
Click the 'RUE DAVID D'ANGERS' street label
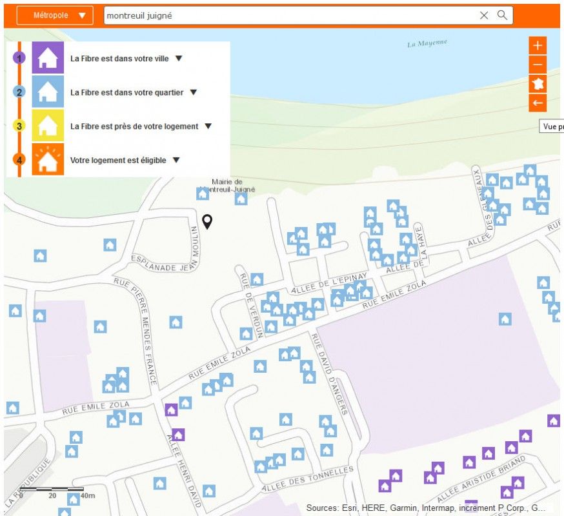(x=329, y=374)
